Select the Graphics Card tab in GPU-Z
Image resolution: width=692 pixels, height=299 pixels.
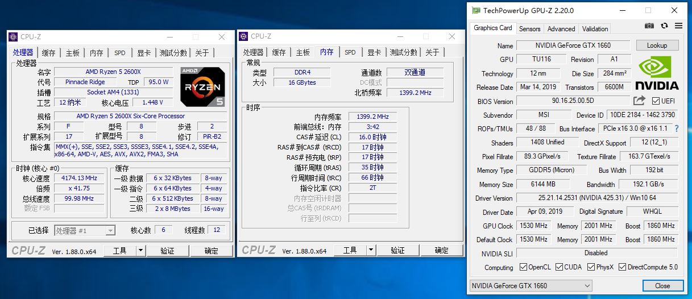[493, 28]
